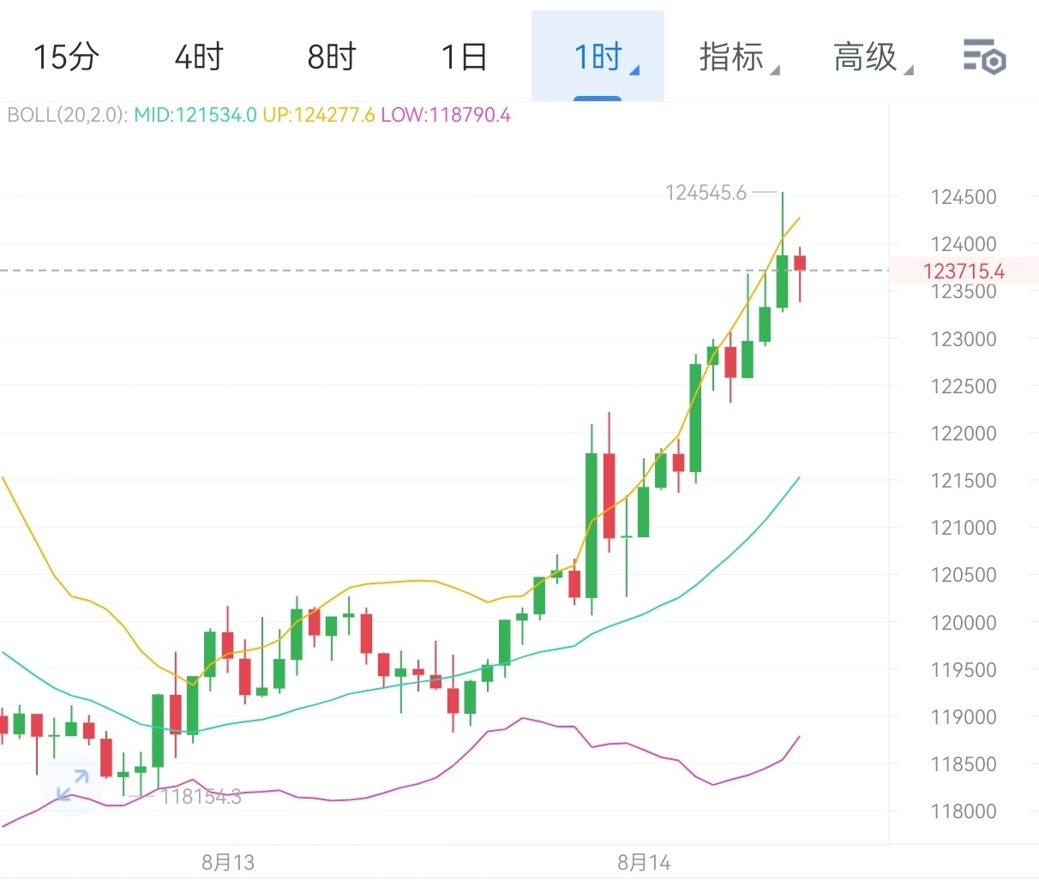Open the chart settings gear icon

tap(984, 57)
